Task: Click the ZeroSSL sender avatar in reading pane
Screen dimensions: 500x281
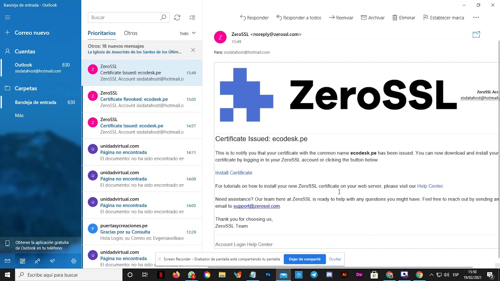Action: coord(220,37)
